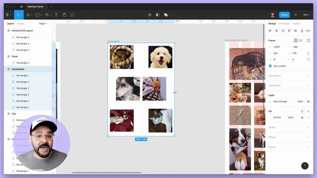The height and width of the screenshot is (178, 317).
Task: Click the FFFFFF fill color swatch
Action: pyautogui.click(x=270, y=118)
